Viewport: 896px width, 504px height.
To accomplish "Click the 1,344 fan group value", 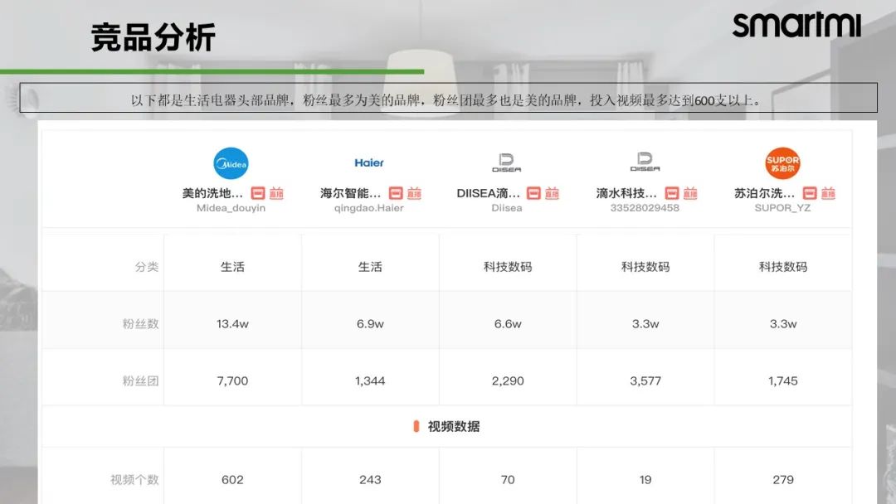I will pyautogui.click(x=370, y=380).
